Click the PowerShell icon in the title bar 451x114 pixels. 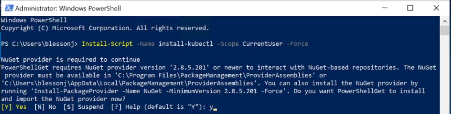9,8
